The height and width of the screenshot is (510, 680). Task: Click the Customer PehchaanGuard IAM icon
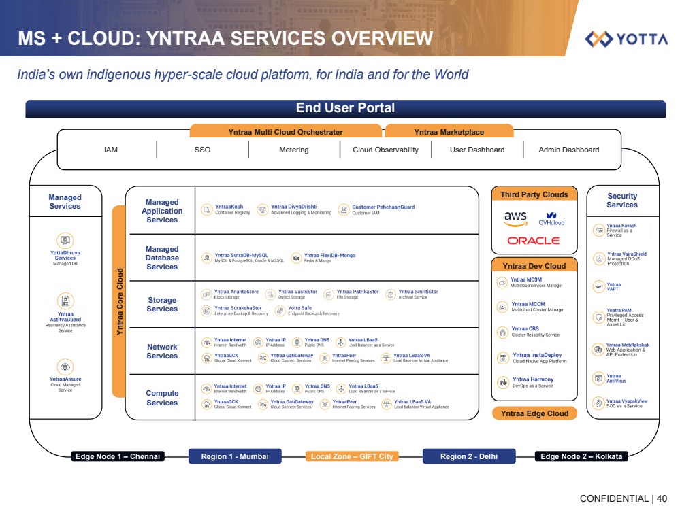[344, 210]
